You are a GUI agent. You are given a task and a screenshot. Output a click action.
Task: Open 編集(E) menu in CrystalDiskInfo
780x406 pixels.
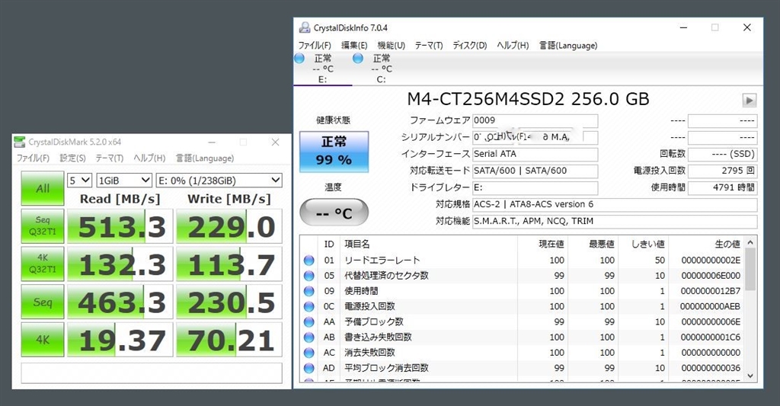(354, 45)
